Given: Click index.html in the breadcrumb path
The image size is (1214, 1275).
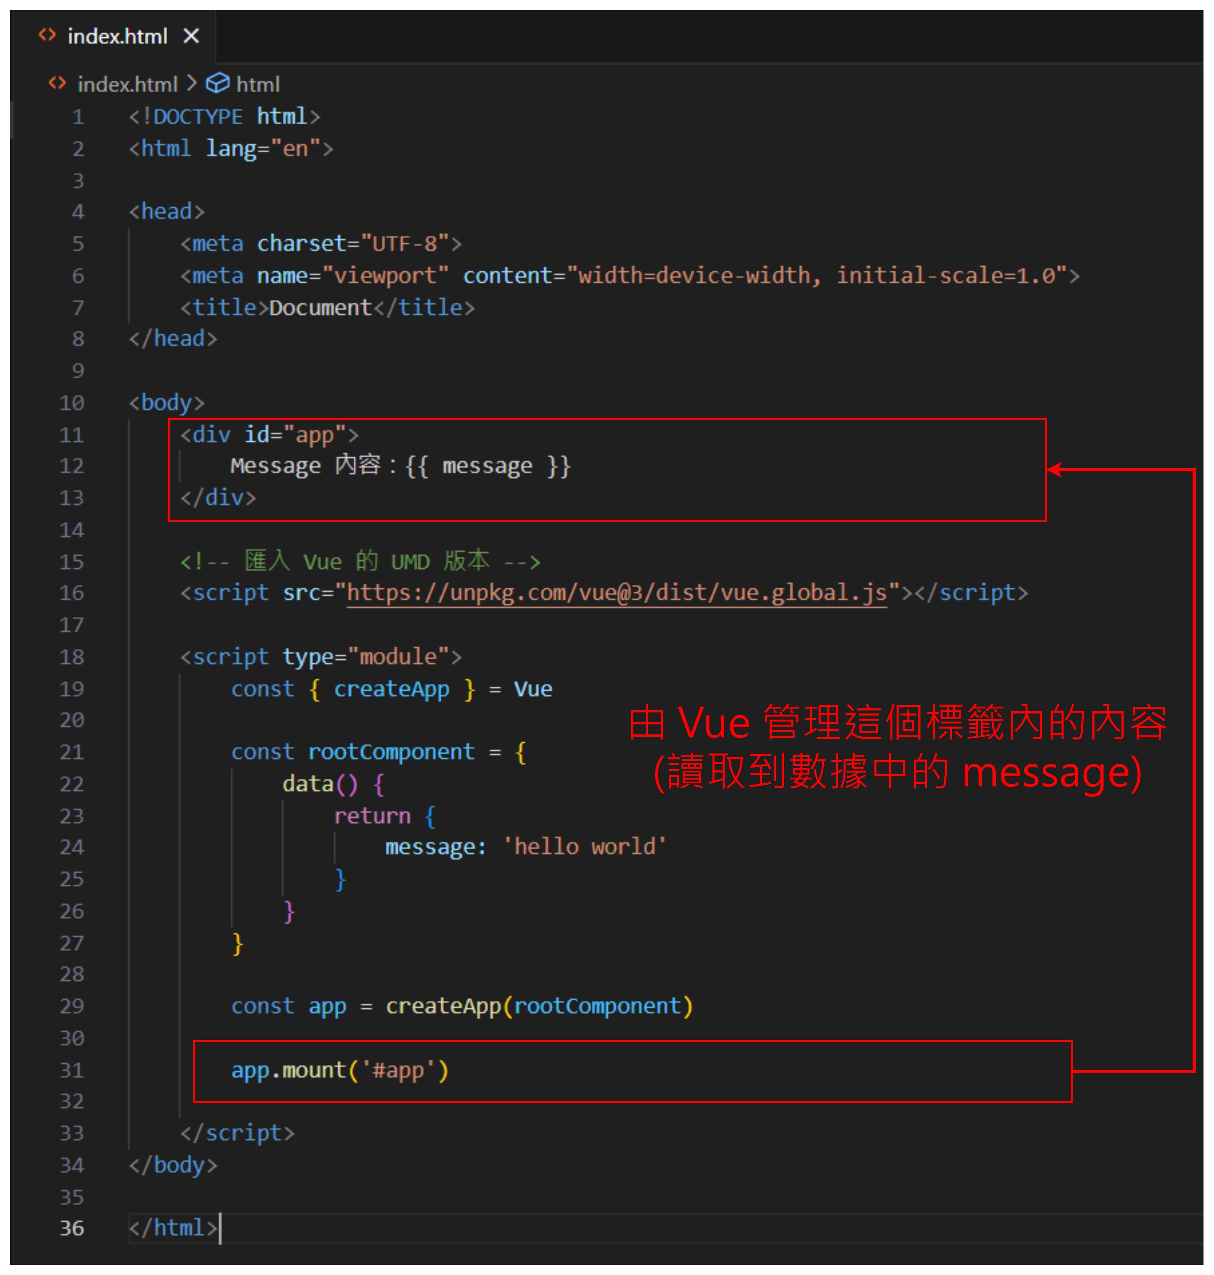Looking at the screenshot, I should 128,84.
